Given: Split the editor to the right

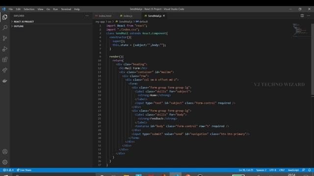Looking at the screenshot, I should pos(302,16).
